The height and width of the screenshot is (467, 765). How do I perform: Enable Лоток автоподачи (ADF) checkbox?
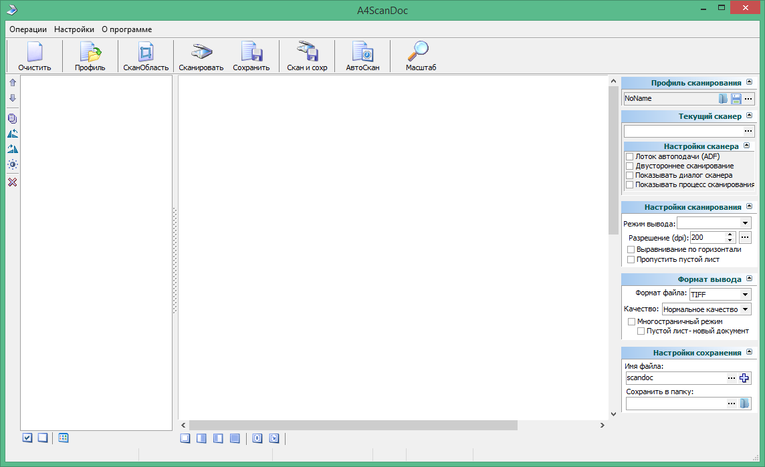[629, 156]
